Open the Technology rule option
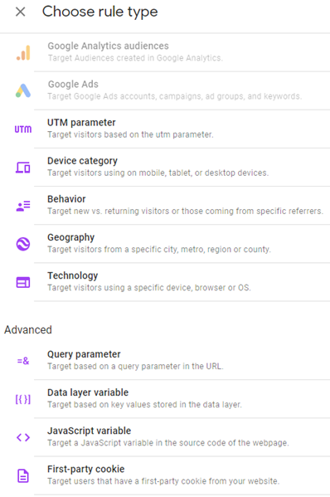Image resolution: width=330 pixels, height=497 pixels. [182, 282]
